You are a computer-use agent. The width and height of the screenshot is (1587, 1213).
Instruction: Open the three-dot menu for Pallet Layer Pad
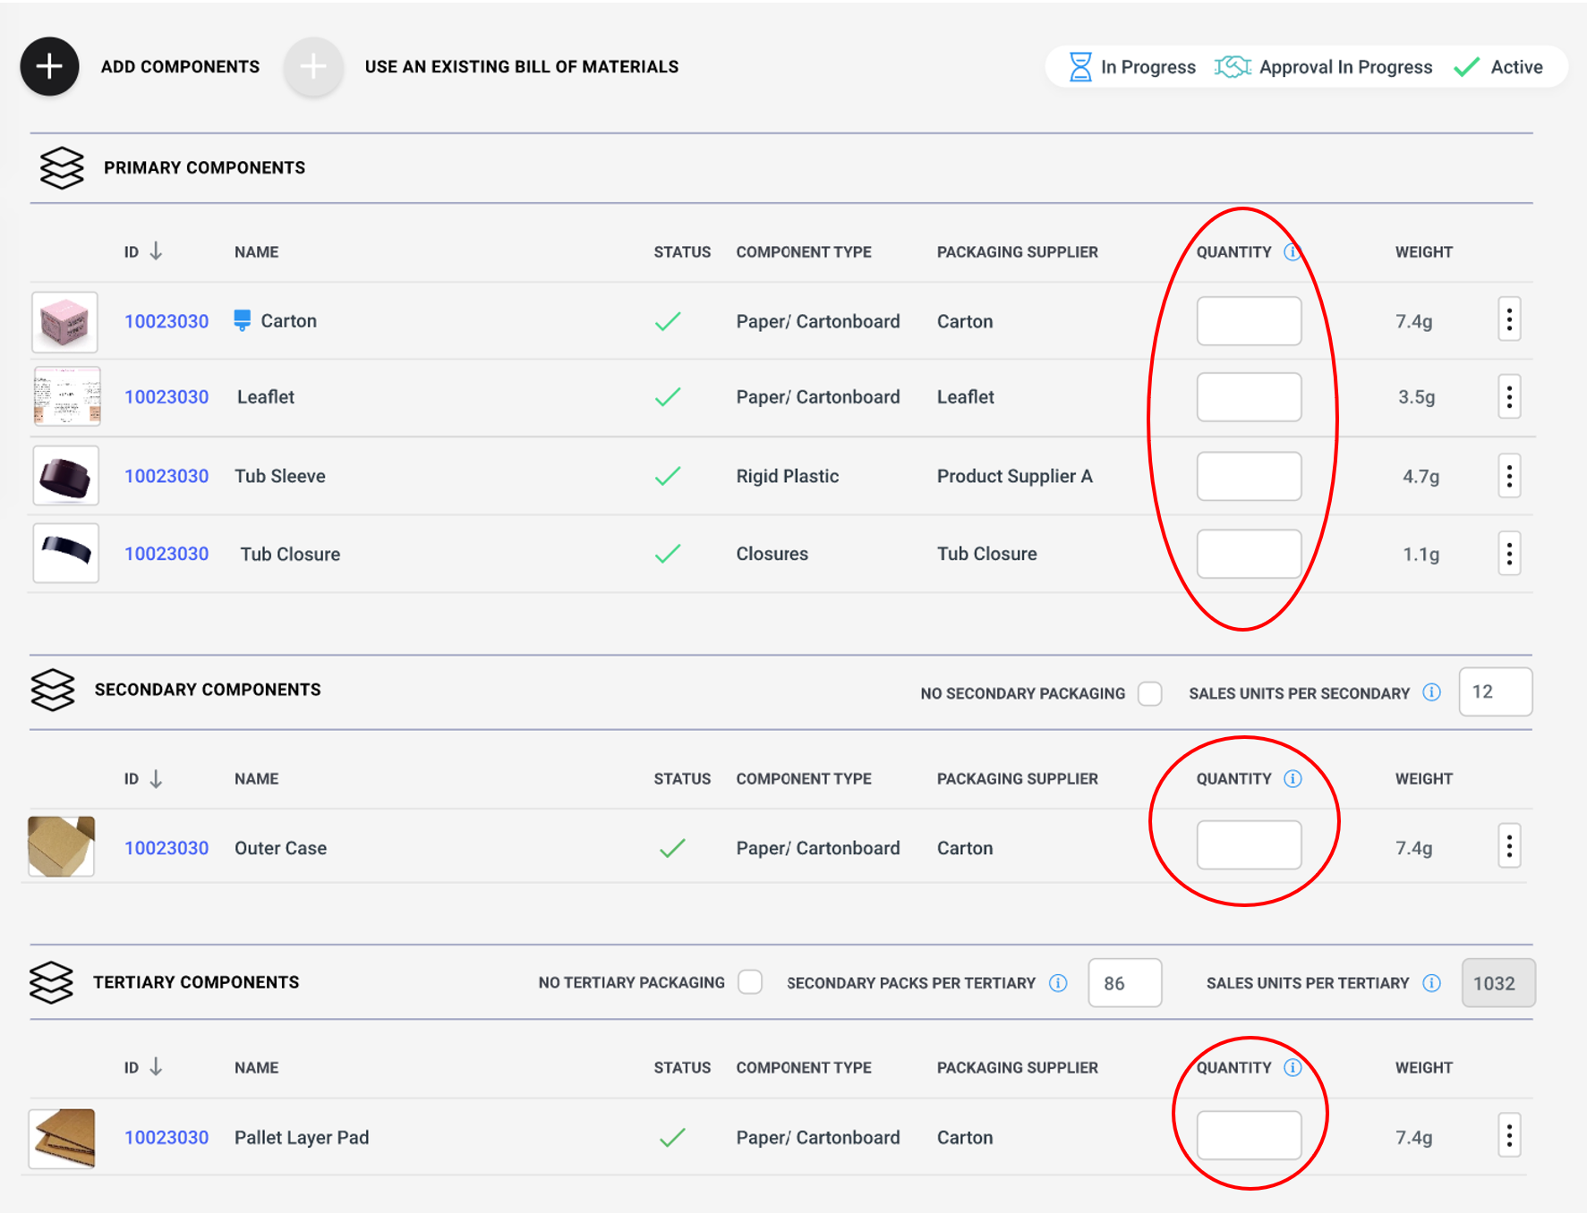1509,1136
